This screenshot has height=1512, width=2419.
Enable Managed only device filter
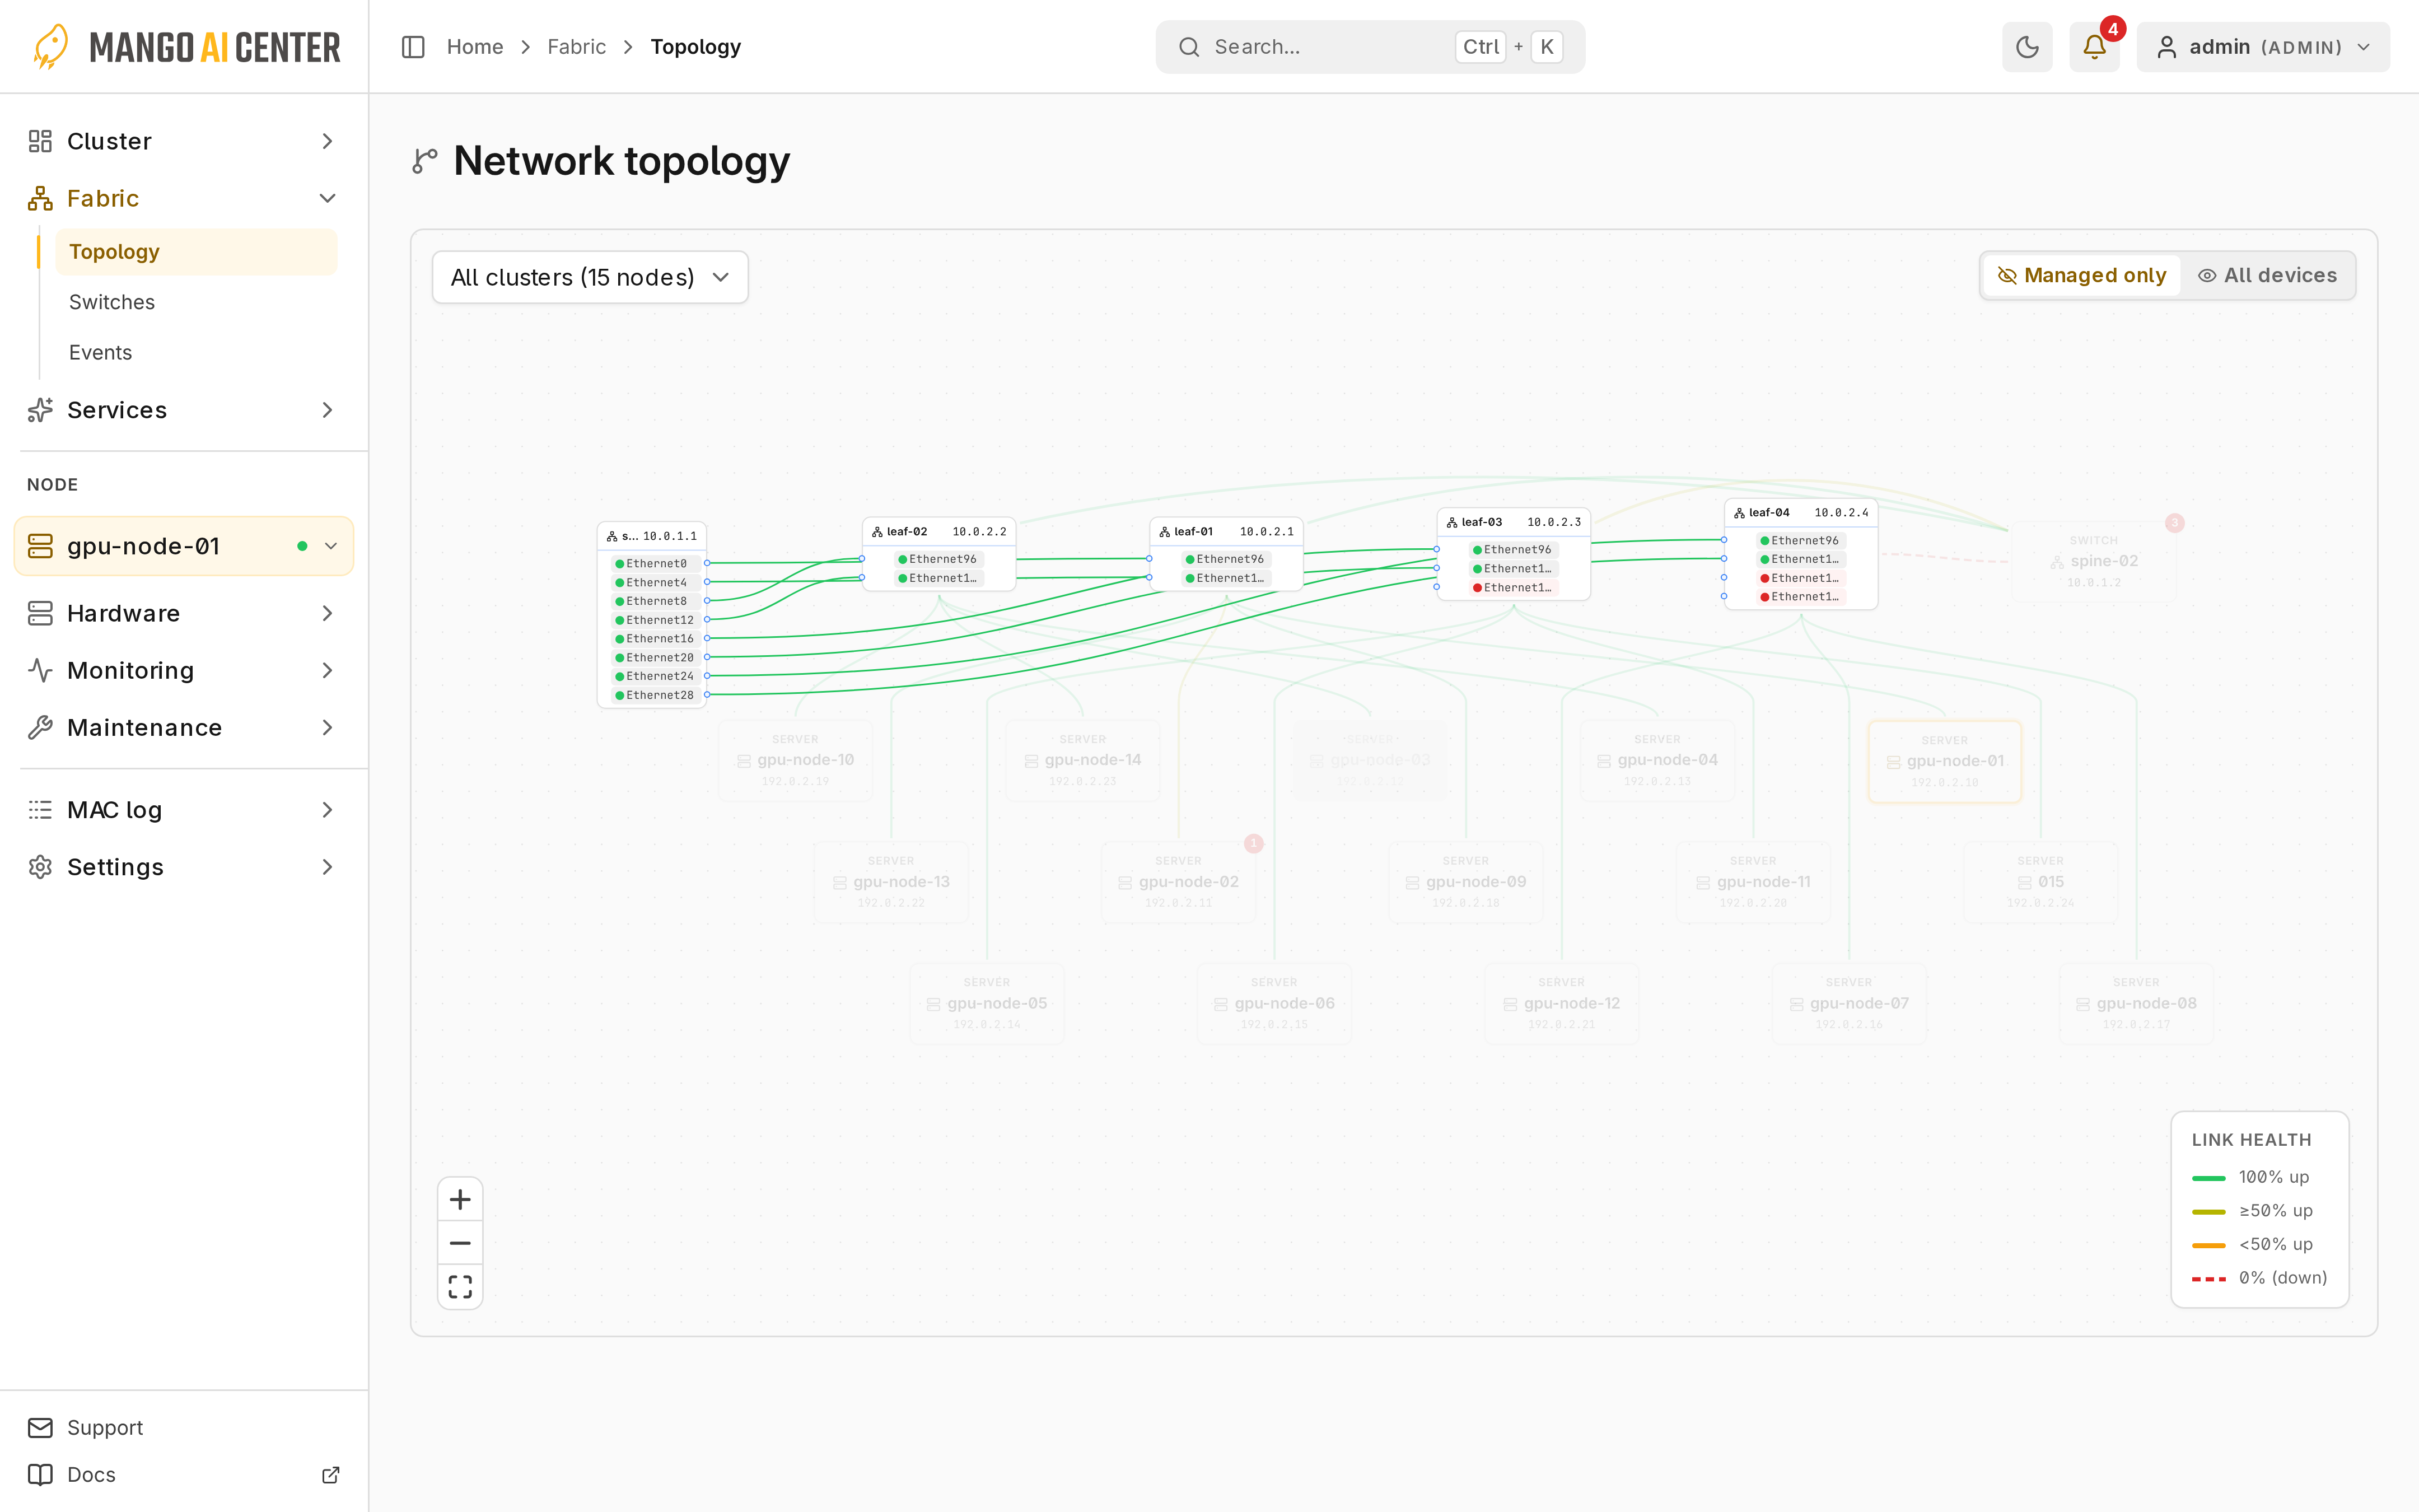2082,275
